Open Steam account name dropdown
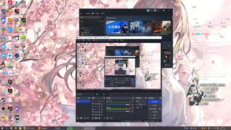This screenshot has width=231, height=130. click(159, 10)
